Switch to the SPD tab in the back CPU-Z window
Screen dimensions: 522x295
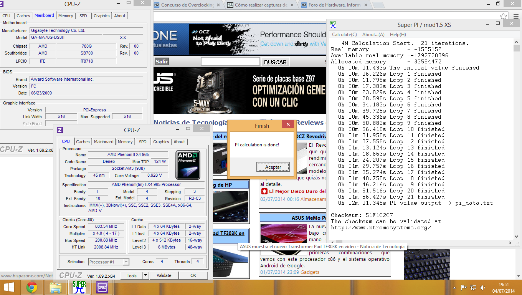(x=83, y=16)
